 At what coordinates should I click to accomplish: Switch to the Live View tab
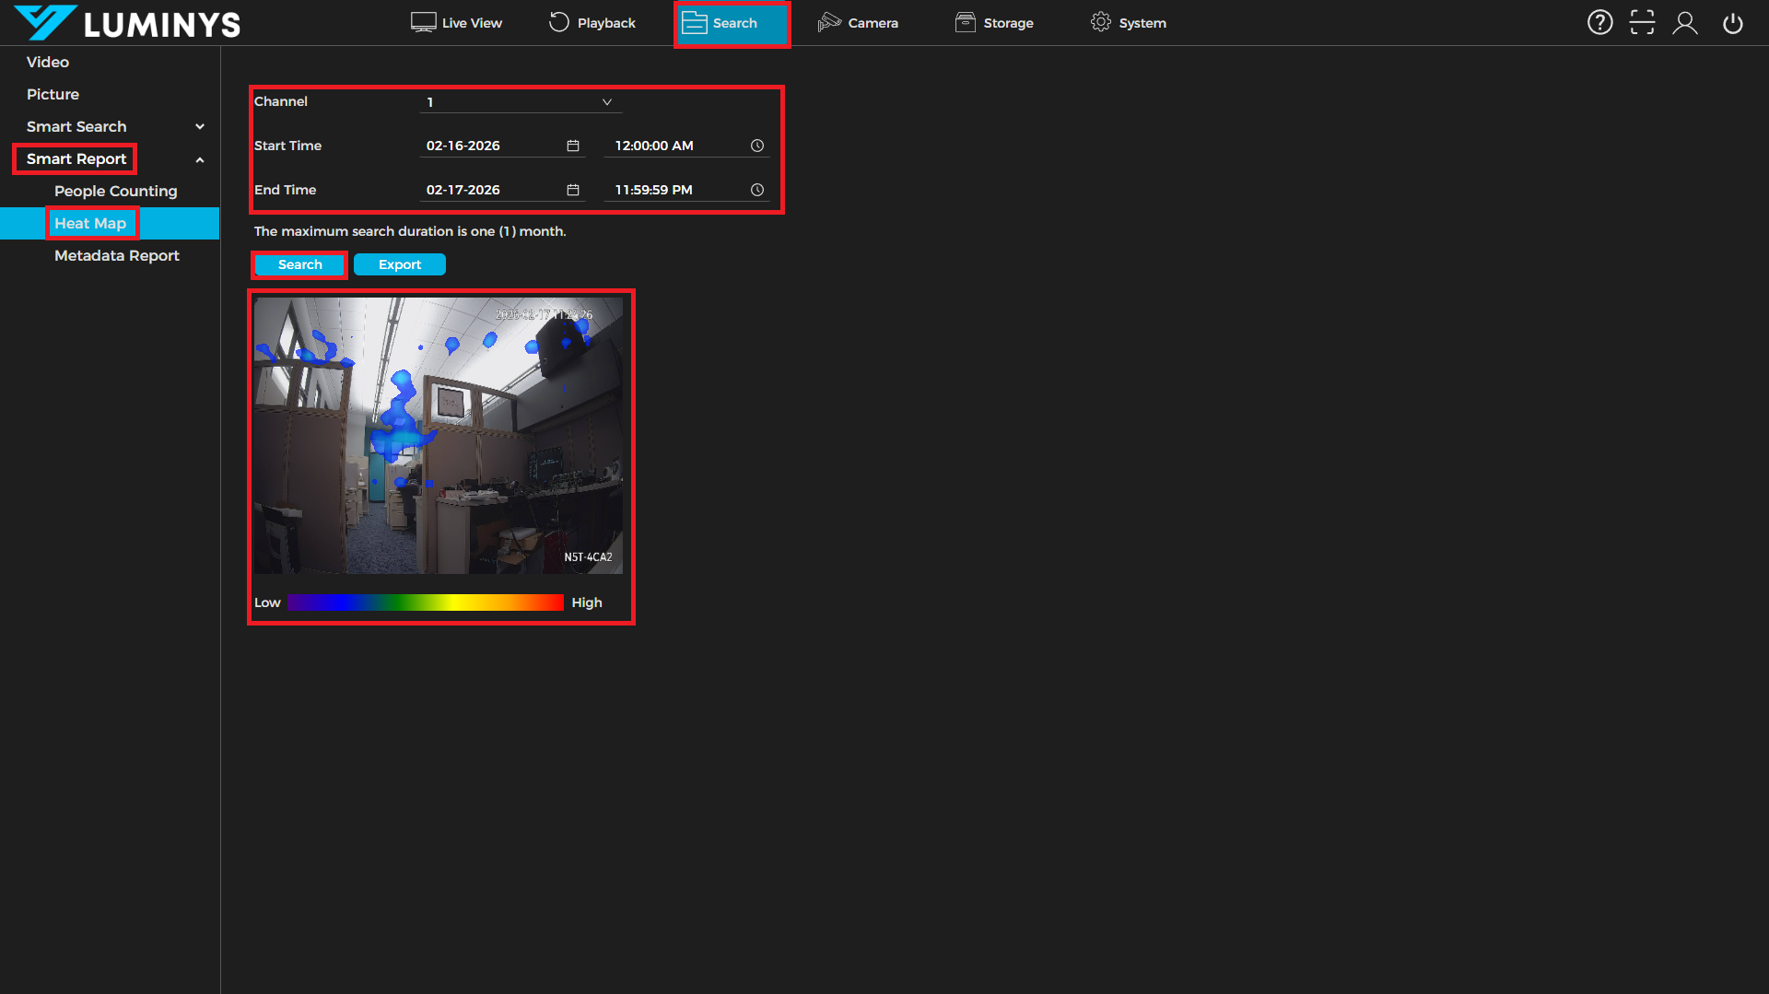456,23
